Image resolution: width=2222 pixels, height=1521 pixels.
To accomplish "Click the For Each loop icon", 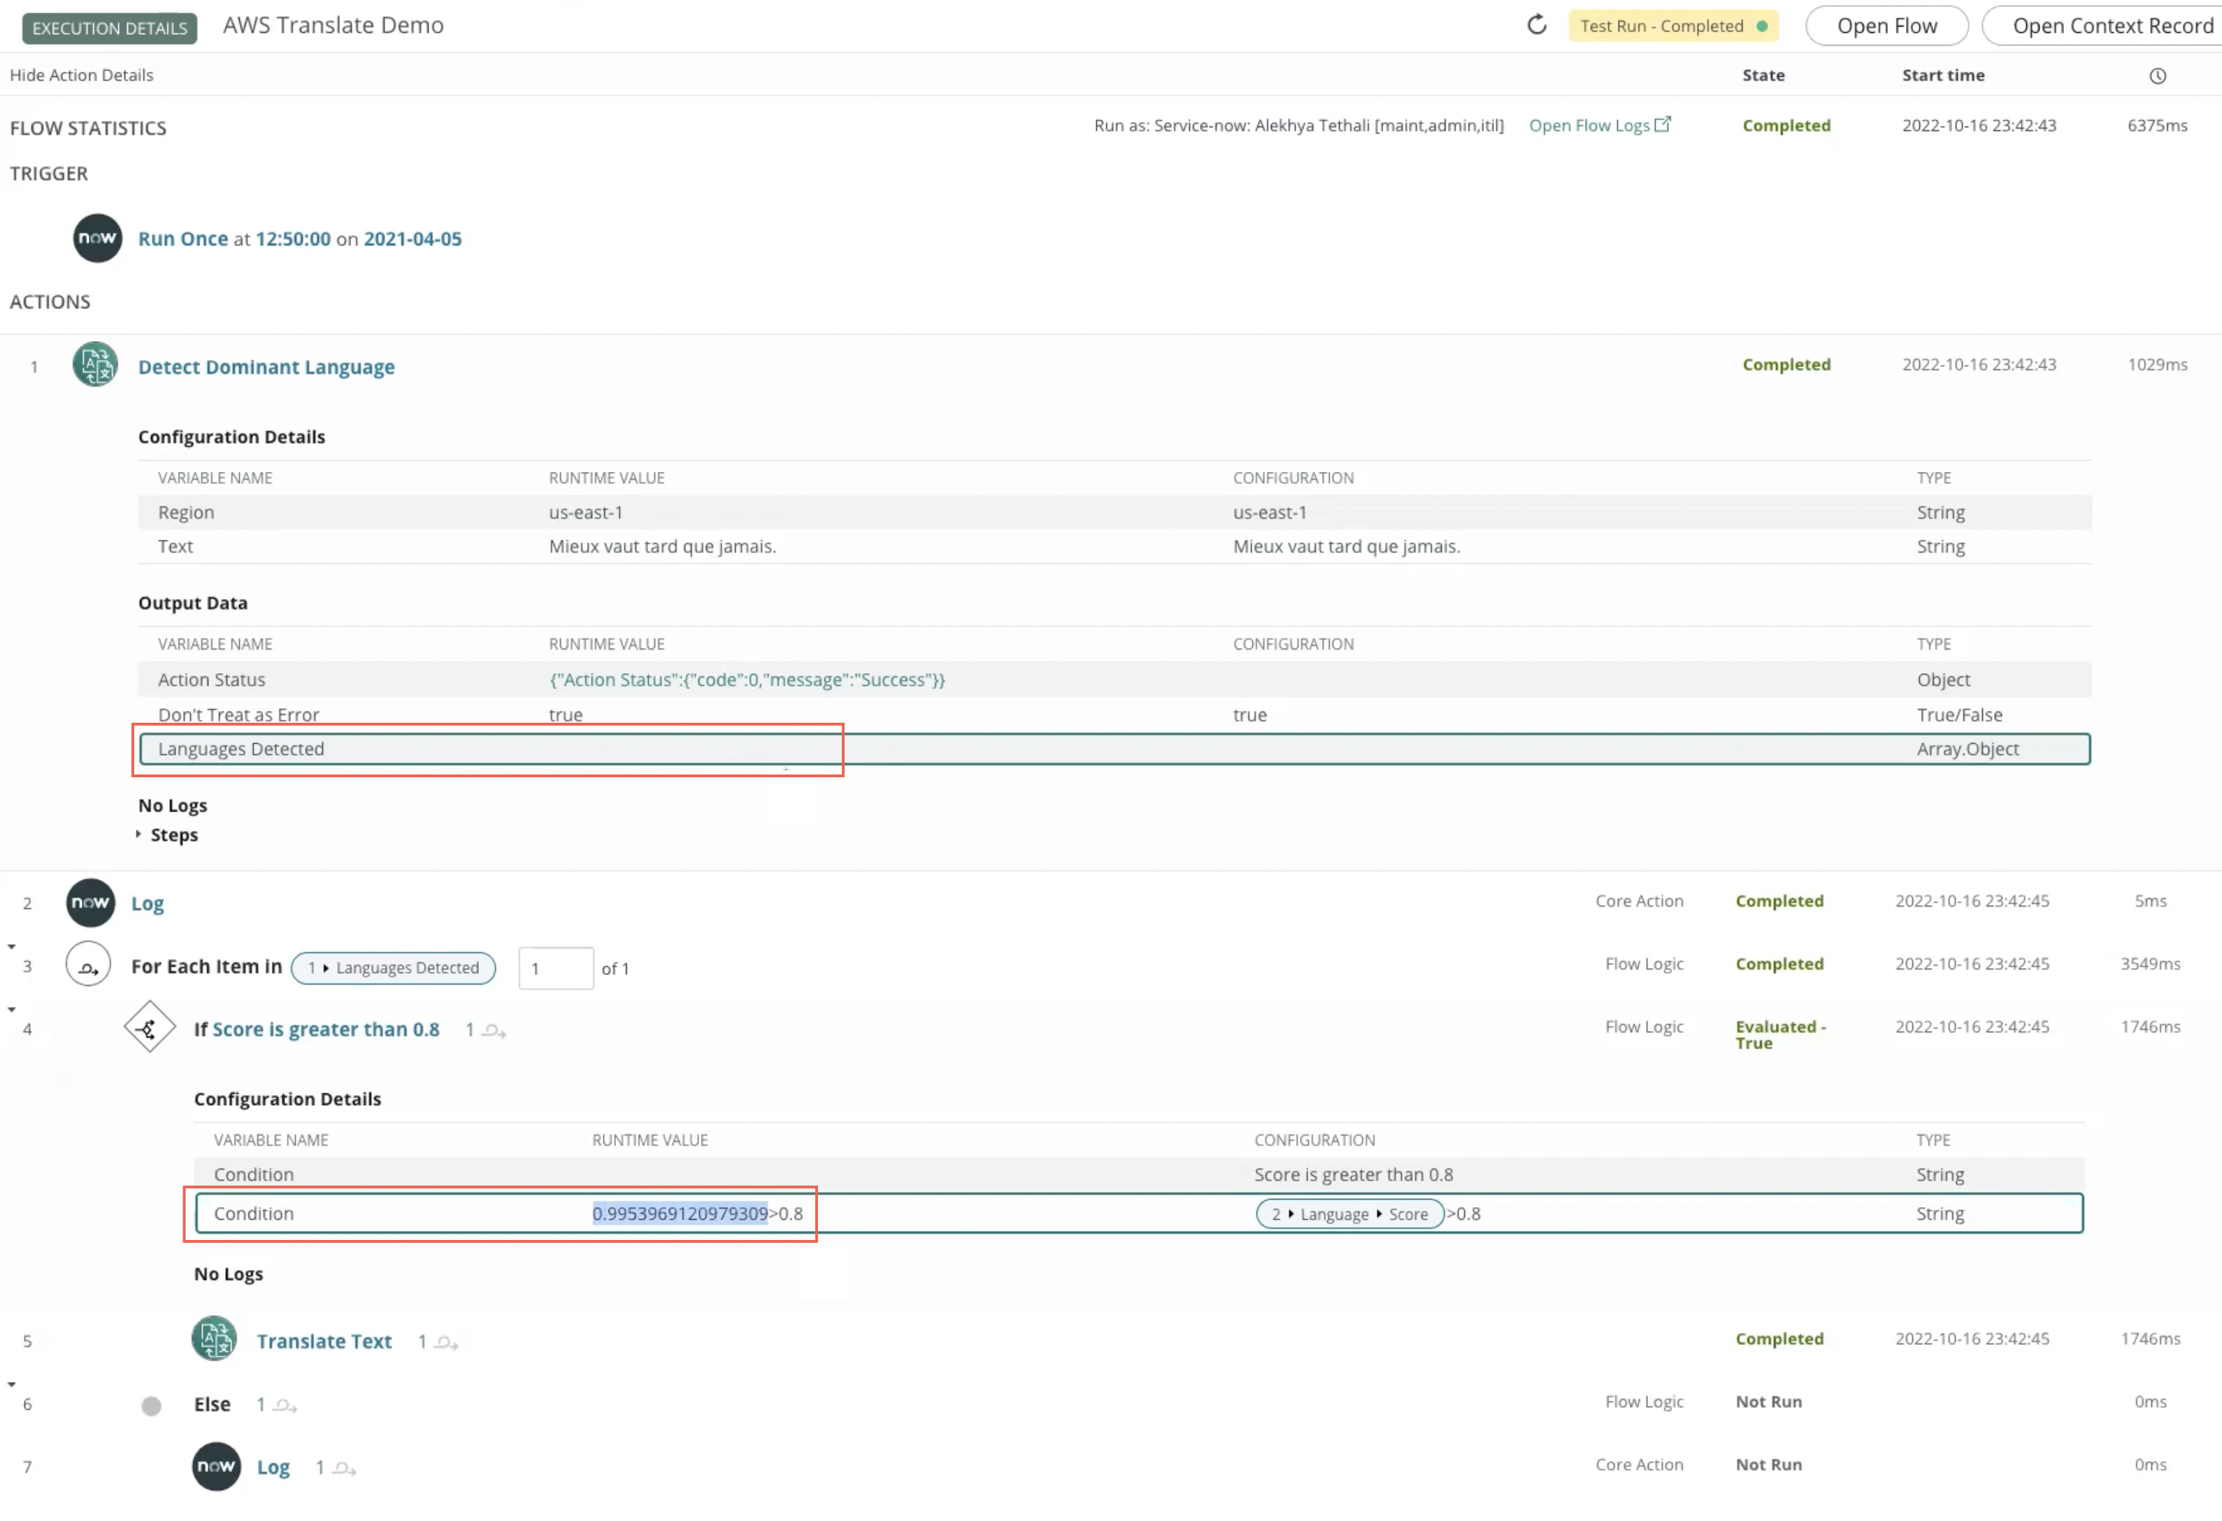I will click(88, 965).
